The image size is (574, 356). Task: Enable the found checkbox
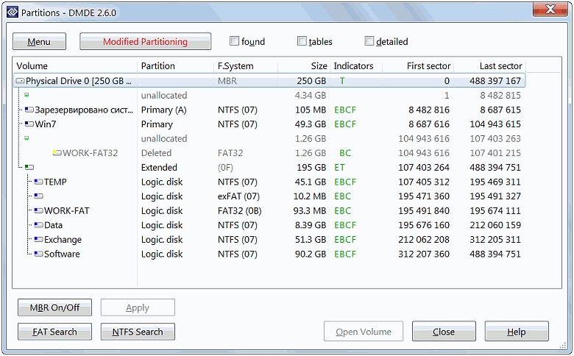(x=235, y=41)
